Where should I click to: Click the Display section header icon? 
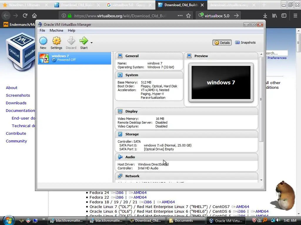[120, 111]
